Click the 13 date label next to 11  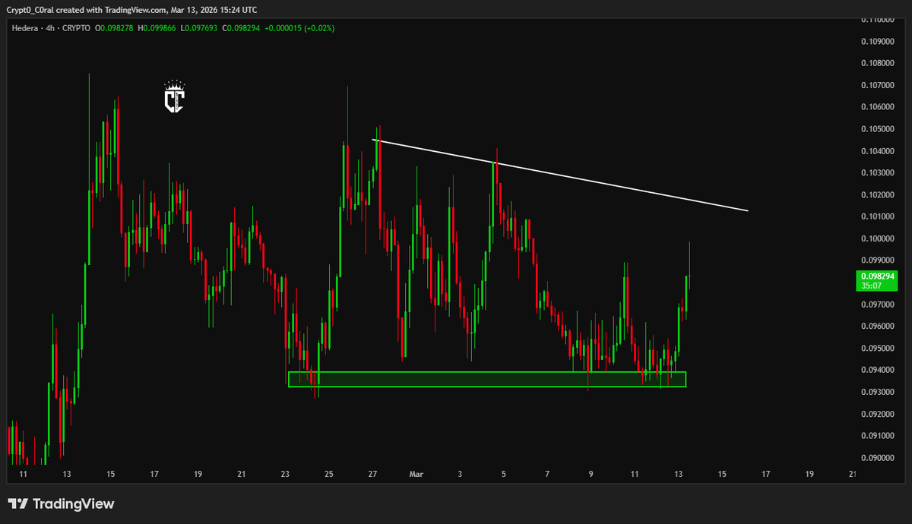pyautogui.click(x=67, y=475)
